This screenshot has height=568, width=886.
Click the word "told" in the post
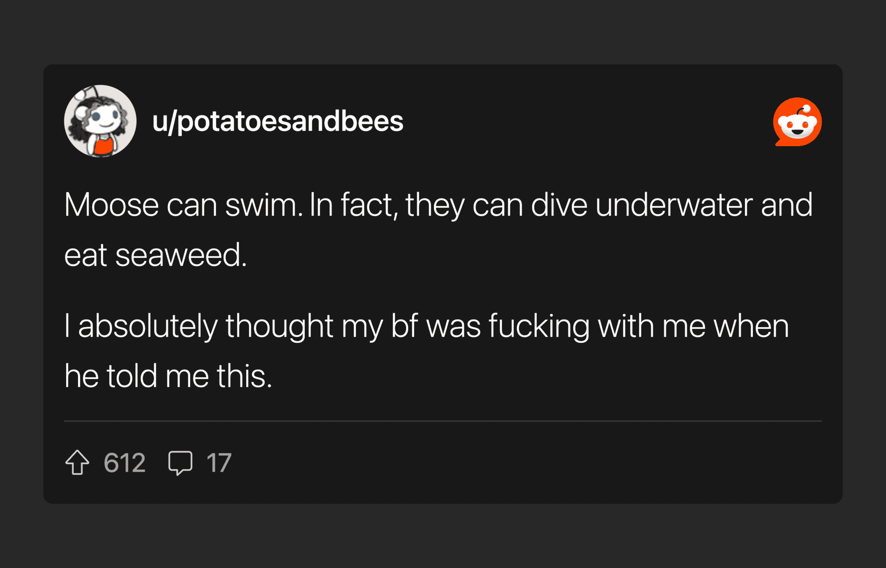132,376
